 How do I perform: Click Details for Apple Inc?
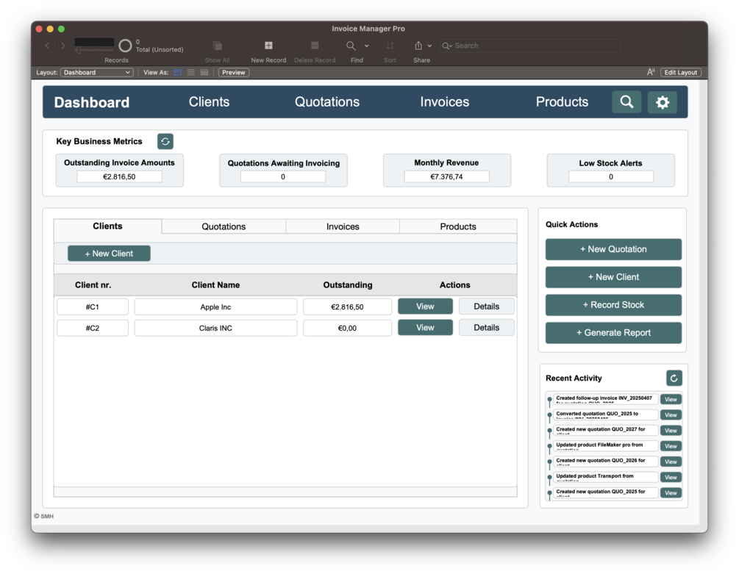486,306
